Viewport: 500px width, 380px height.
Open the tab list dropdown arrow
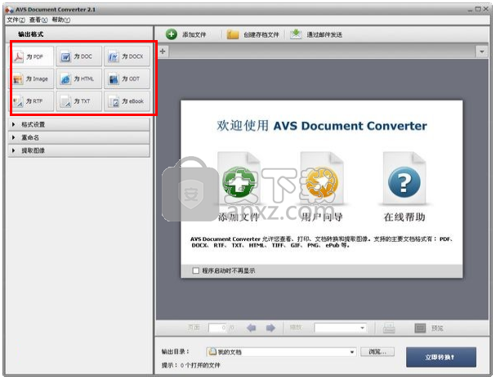coord(482,51)
